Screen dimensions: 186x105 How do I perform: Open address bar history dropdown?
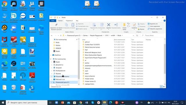[133, 36]
